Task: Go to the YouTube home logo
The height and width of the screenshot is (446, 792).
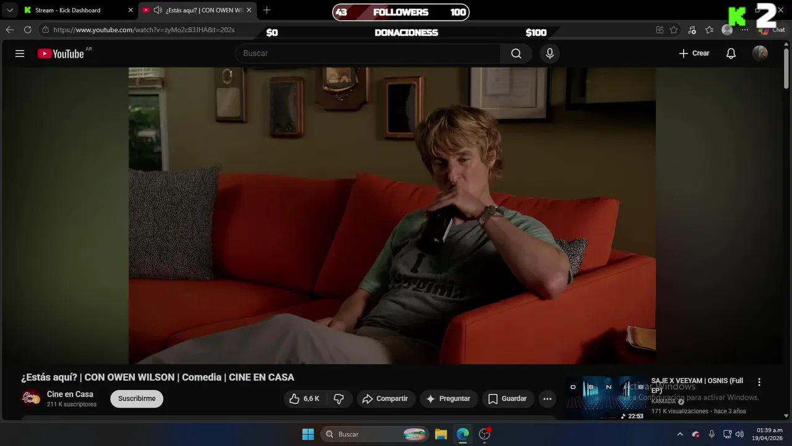Action: (x=60, y=54)
